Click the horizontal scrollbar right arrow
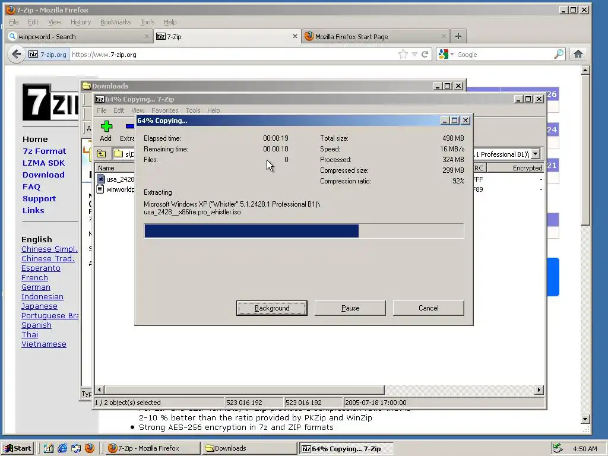This screenshot has height=456, width=608. tap(539, 389)
